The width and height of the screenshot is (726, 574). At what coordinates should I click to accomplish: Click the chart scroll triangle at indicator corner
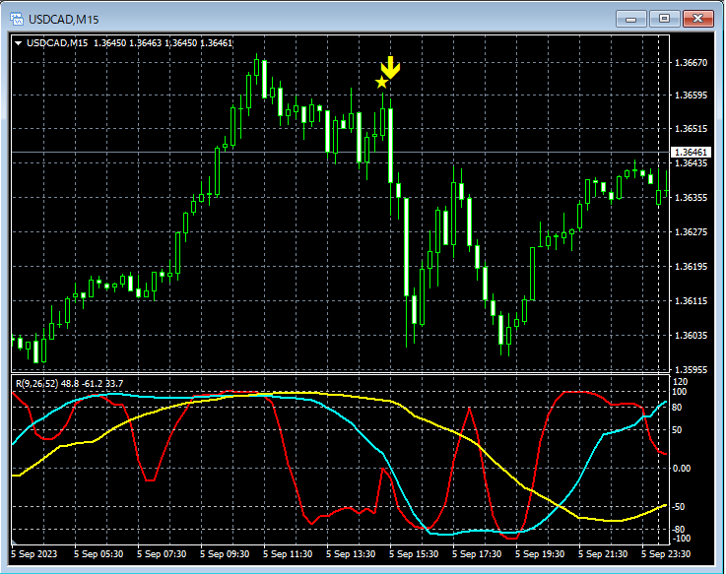point(14,542)
